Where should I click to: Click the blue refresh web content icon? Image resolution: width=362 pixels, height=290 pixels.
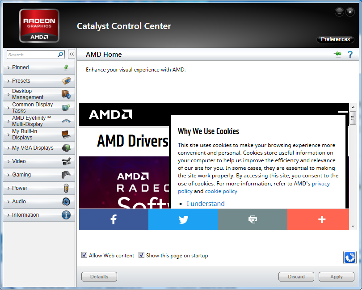[350, 257]
